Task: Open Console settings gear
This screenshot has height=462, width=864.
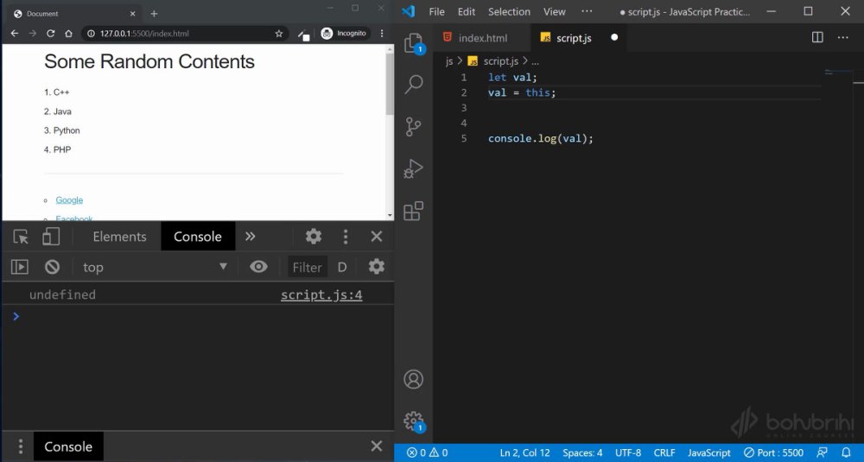Action: click(377, 267)
